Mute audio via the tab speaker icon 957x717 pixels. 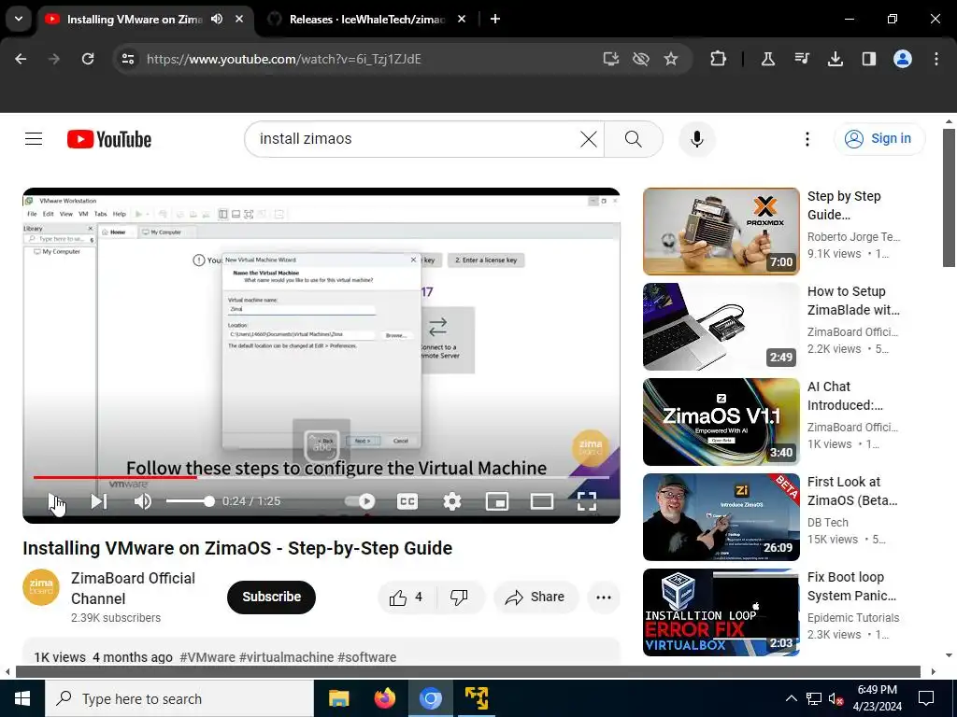click(217, 20)
